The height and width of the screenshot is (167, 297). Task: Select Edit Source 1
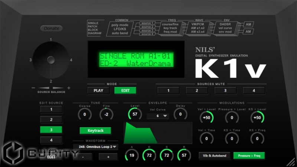click(51, 109)
